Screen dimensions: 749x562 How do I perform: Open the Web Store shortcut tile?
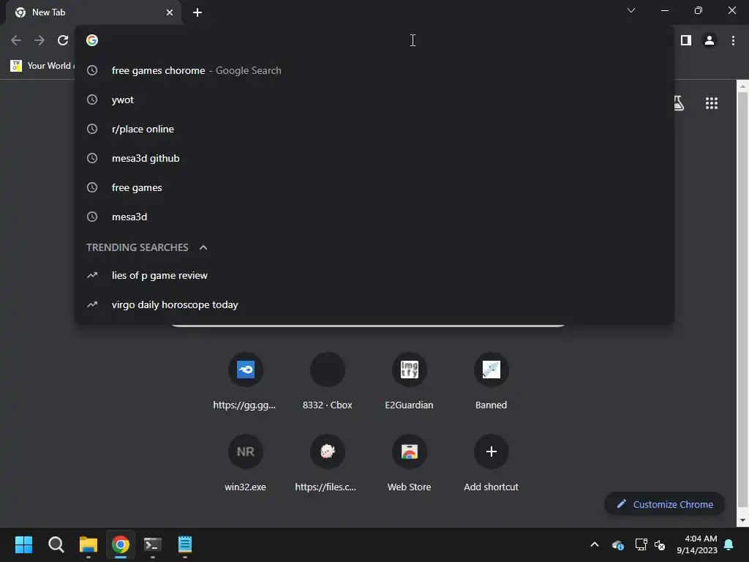click(410, 463)
